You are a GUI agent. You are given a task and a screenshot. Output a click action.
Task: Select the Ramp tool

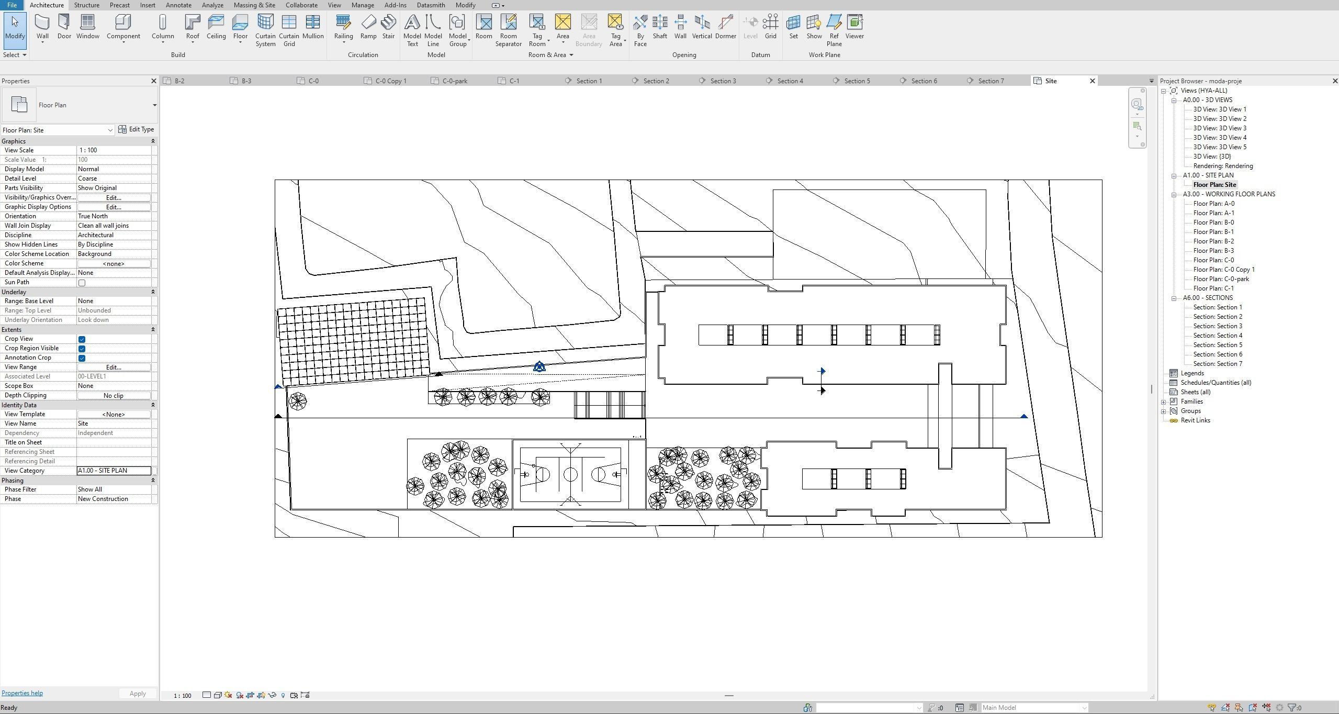[x=368, y=26]
